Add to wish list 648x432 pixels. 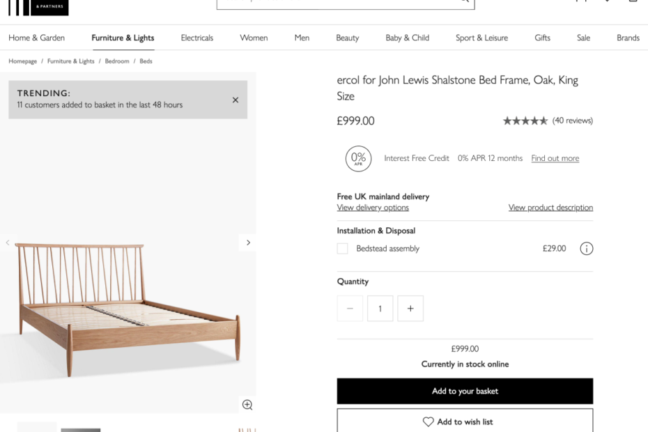tap(465, 422)
